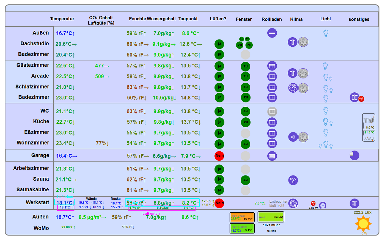Click the fan icon in the Sauna row
Image resolution: width=385 pixels, height=241 pixels.
(x=293, y=180)
